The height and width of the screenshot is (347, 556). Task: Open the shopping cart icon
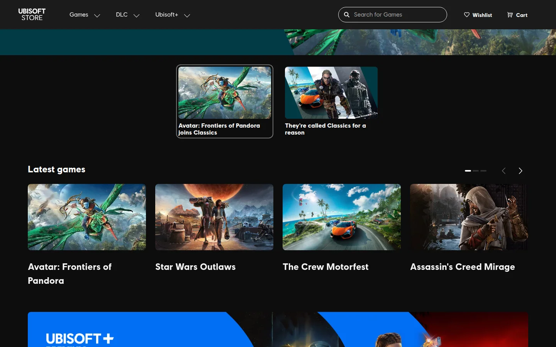point(510,15)
